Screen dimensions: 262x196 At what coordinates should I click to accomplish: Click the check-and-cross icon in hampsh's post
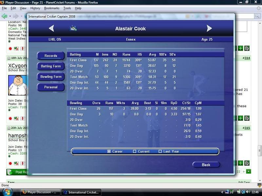click(x=16, y=164)
